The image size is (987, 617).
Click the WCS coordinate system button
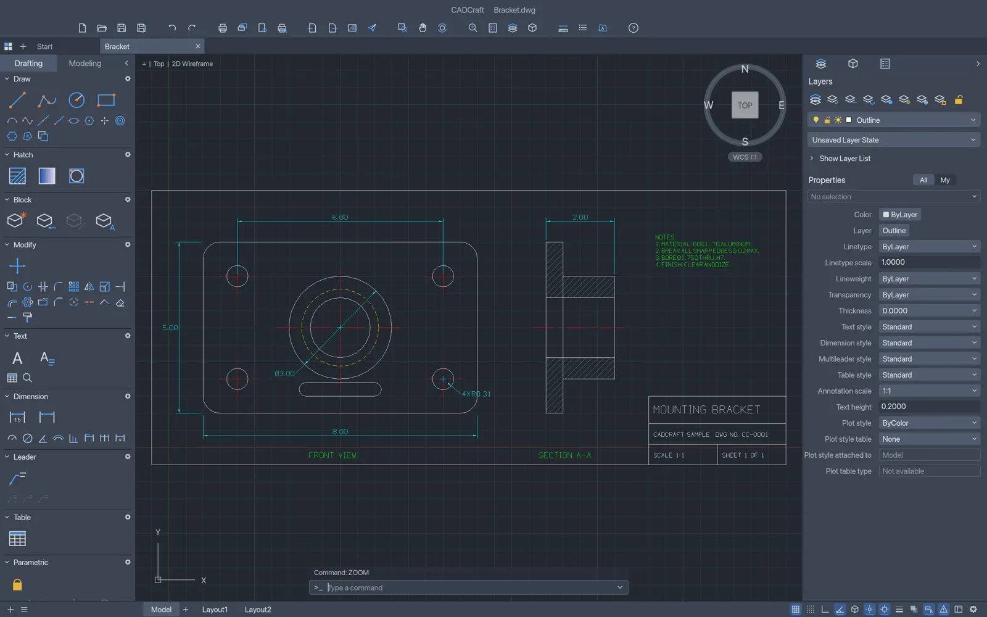(745, 157)
